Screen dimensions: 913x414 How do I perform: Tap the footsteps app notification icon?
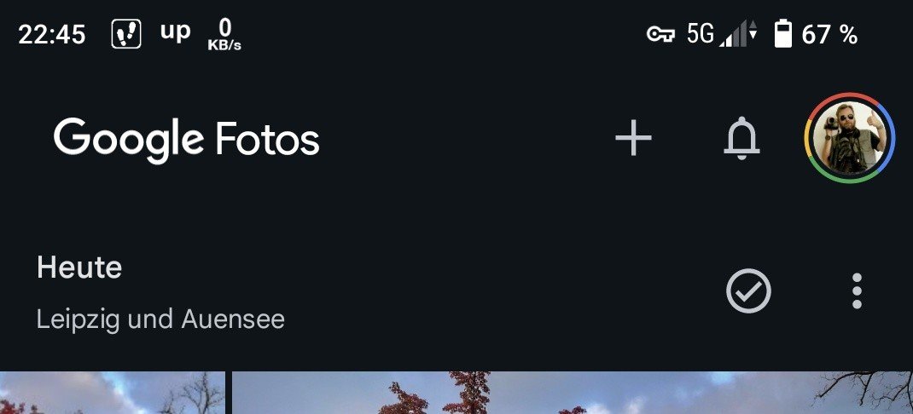[x=126, y=34]
